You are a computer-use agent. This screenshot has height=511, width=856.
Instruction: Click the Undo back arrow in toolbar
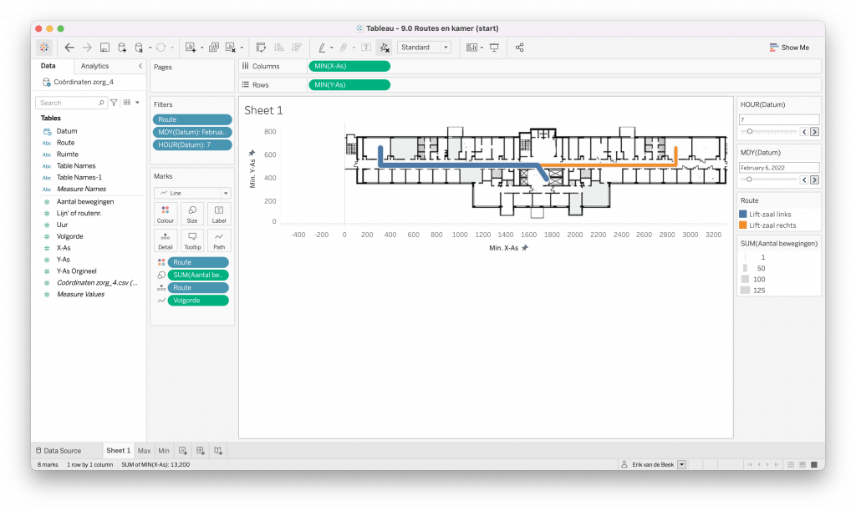pyautogui.click(x=69, y=48)
